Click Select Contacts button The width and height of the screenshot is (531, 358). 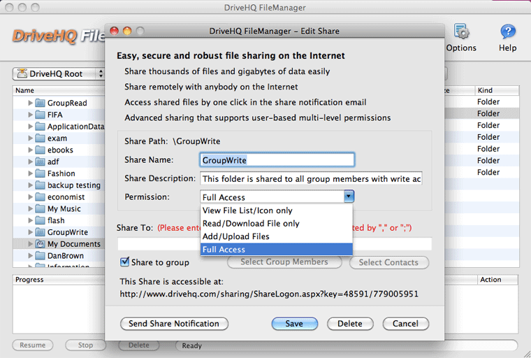(388, 262)
